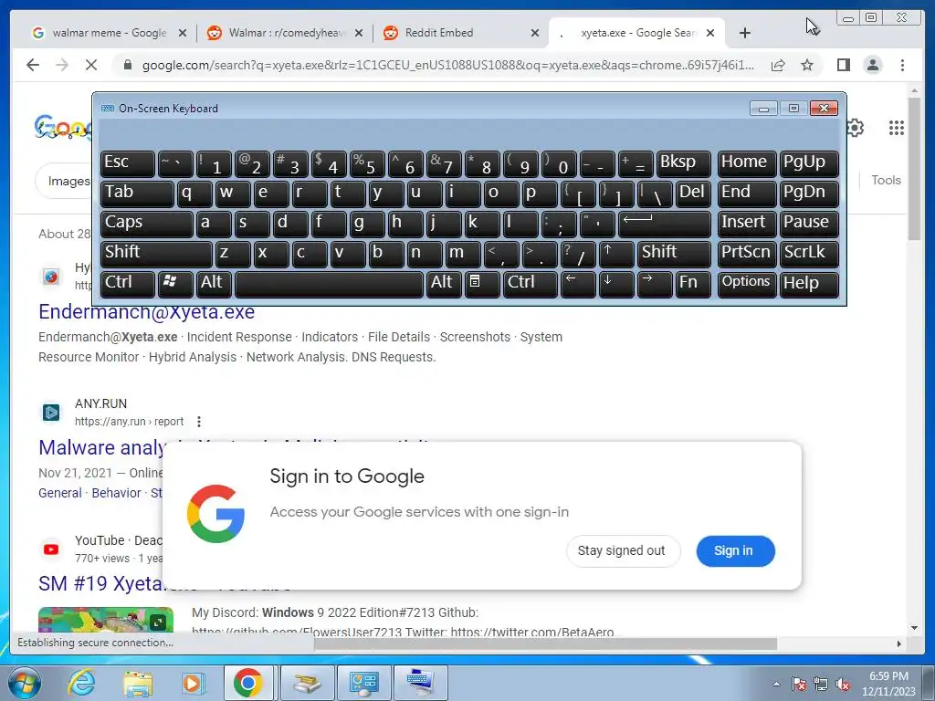Close the walmar meme Google tab
The height and width of the screenshot is (701, 935).
(183, 34)
